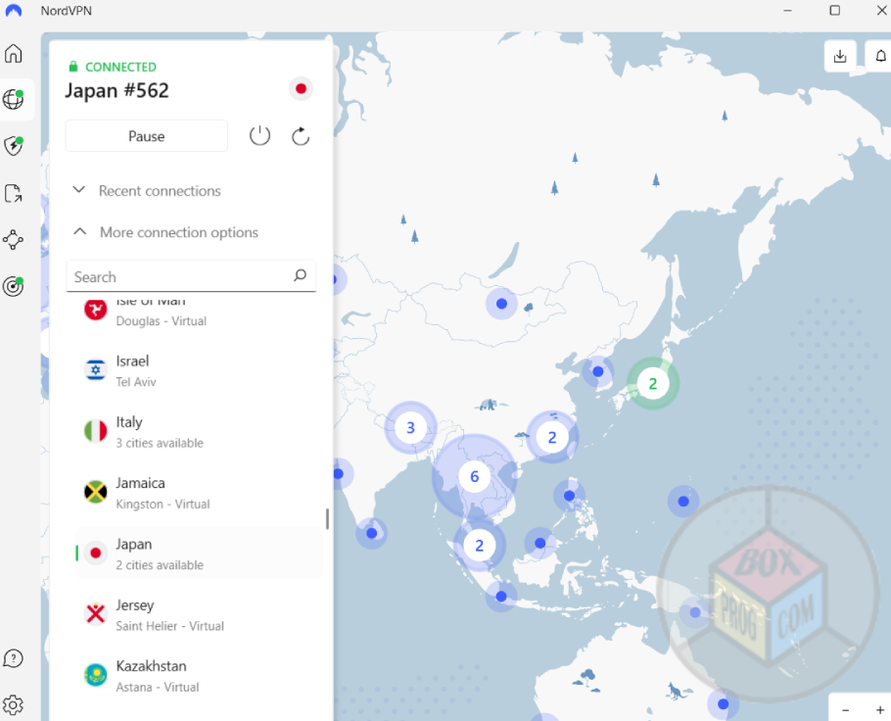Pause the VPN connection
The height and width of the screenshot is (721, 891).
tap(146, 136)
